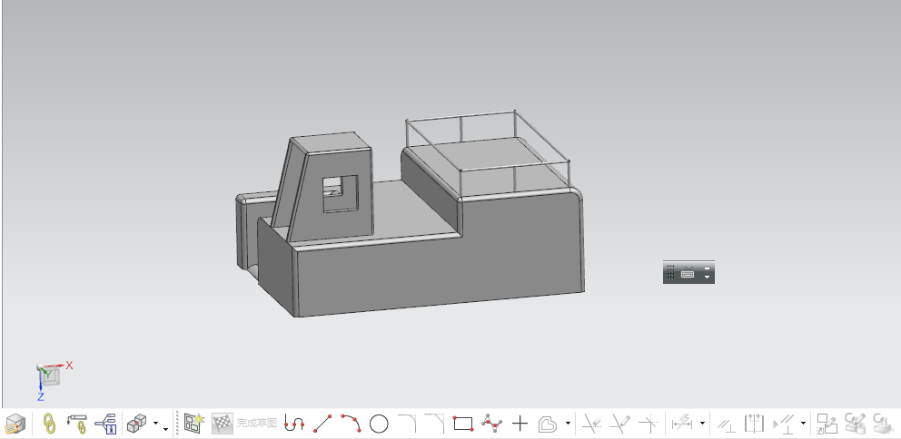Click the last icon on the bottom toolbar
This screenshot has height=439, width=901.
[884, 424]
